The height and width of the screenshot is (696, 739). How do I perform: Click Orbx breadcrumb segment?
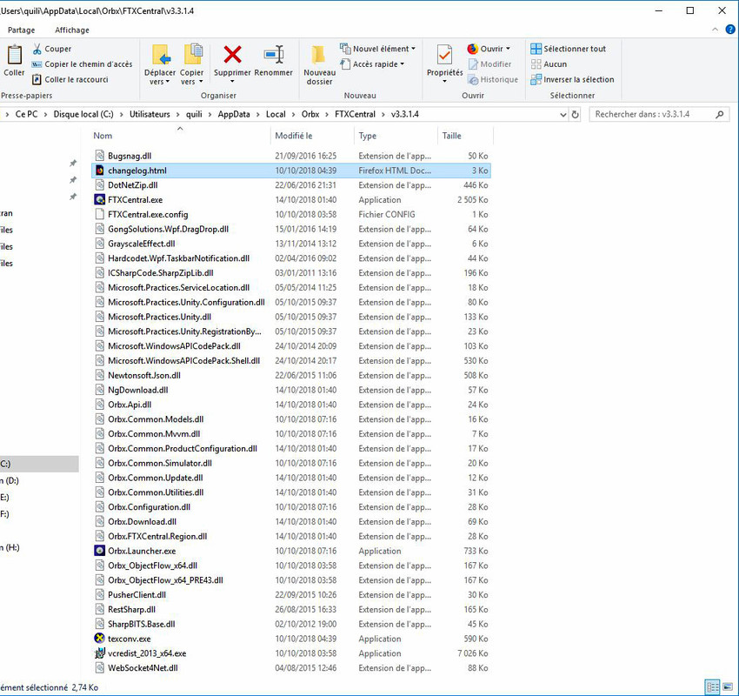[x=310, y=114]
